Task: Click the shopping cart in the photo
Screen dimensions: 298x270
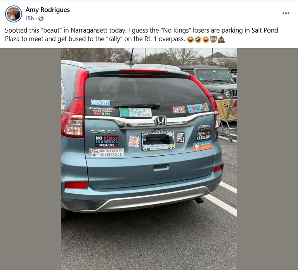Action: click(226, 118)
